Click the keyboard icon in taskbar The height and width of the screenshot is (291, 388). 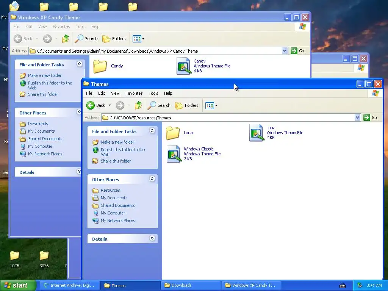[343, 286]
